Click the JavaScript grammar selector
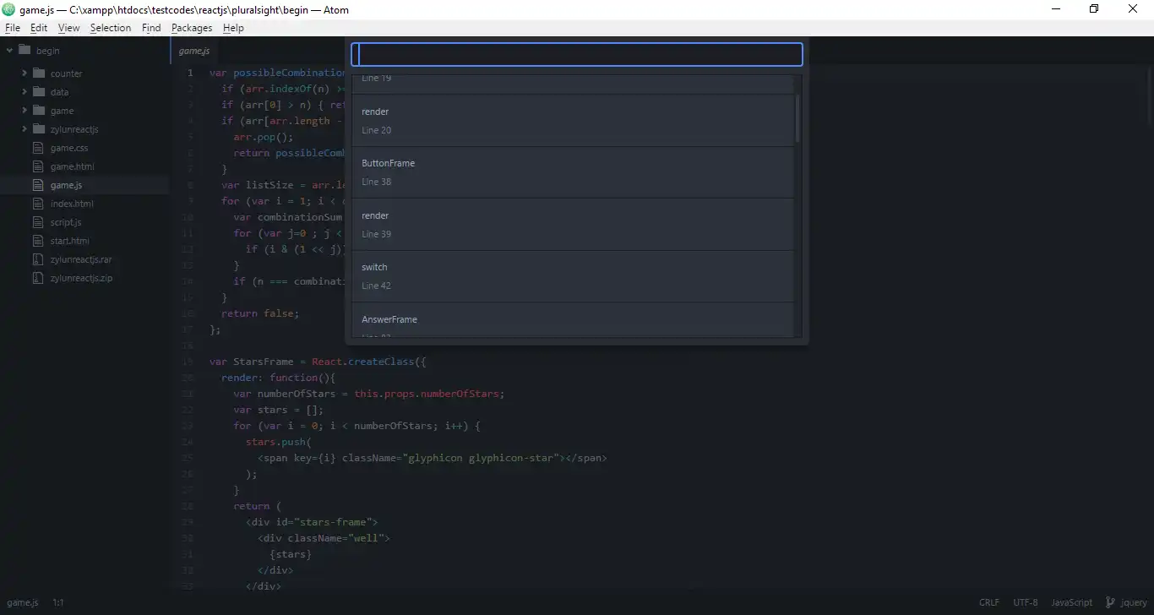Image resolution: width=1154 pixels, height=615 pixels. tap(1071, 601)
